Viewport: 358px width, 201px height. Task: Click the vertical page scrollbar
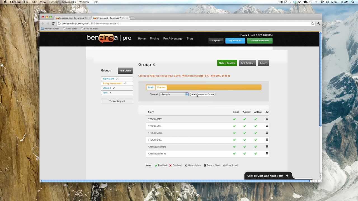pos(321,79)
